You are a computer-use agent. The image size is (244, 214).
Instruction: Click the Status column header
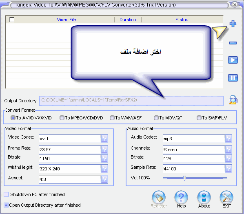click(182, 20)
